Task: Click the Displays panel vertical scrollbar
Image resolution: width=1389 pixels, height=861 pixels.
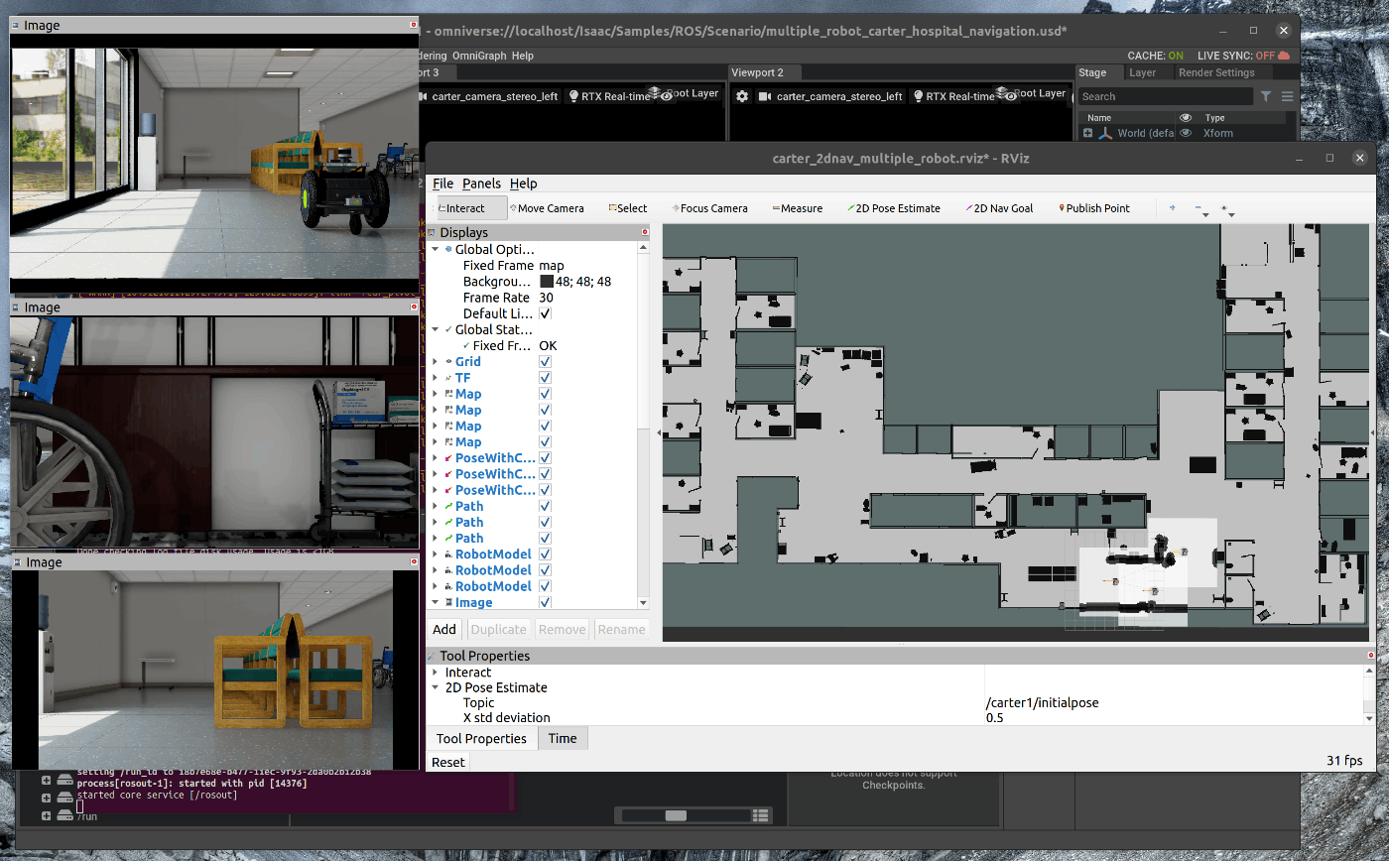Action: [x=643, y=427]
